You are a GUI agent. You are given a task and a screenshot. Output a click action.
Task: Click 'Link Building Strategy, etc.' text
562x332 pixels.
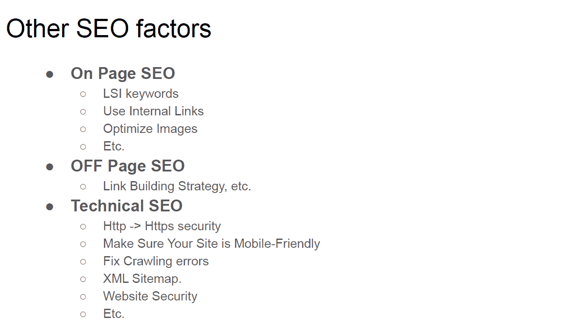(x=177, y=186)
